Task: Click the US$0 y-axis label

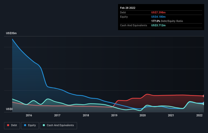Action: (9, 109)
